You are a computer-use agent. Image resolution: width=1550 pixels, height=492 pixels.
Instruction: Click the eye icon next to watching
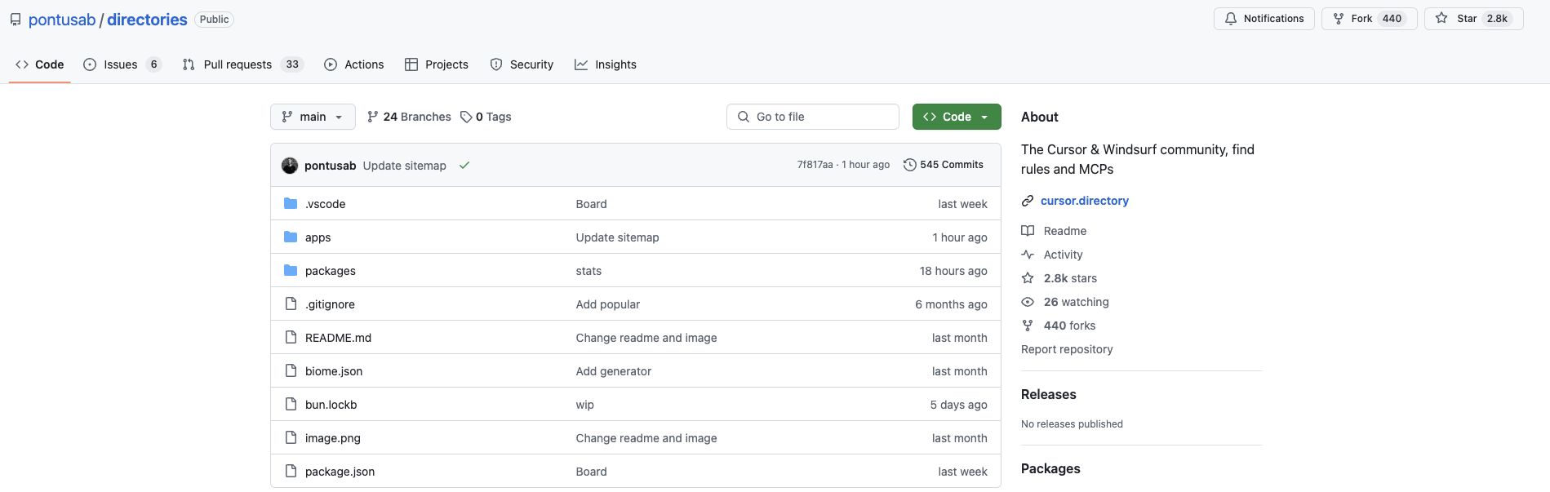coord(1028,302)
